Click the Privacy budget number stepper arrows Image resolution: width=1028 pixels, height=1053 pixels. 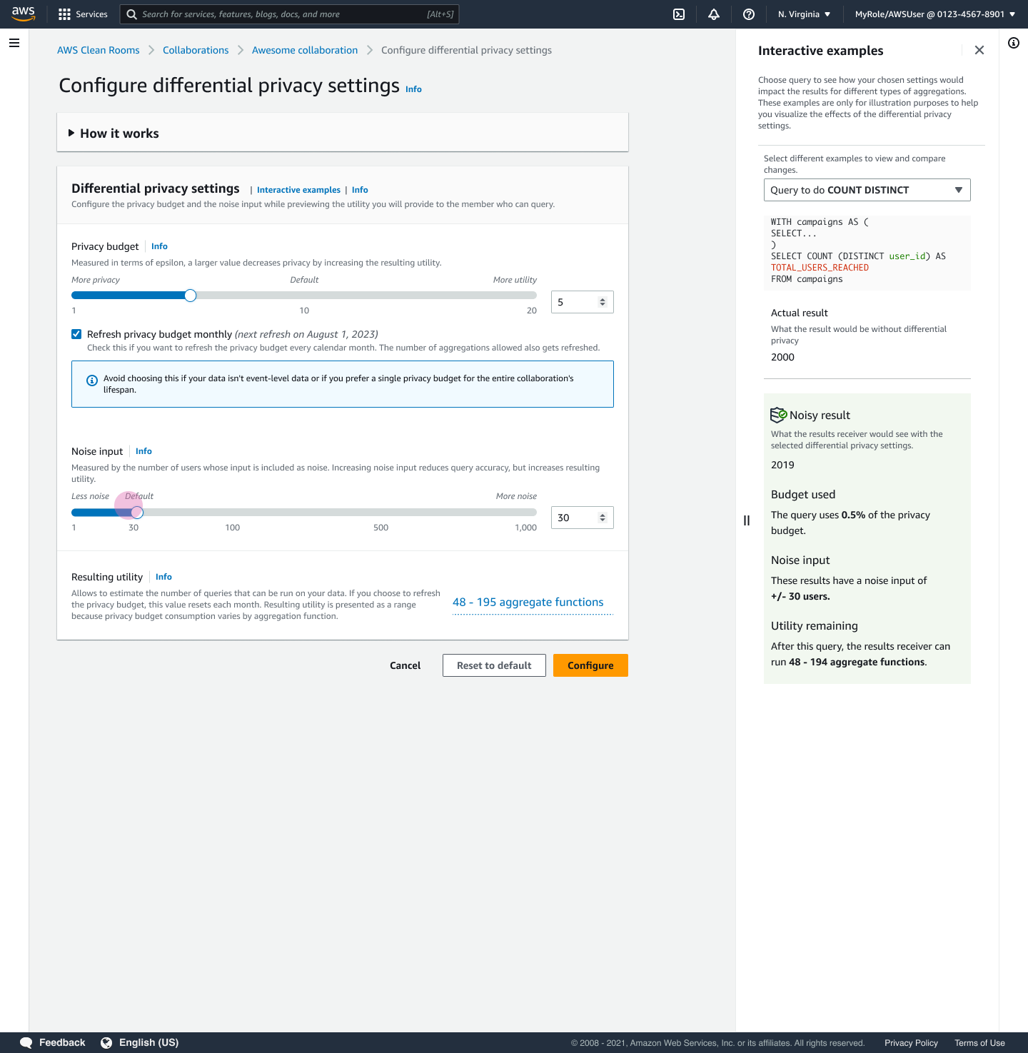(x=603, y=302)
